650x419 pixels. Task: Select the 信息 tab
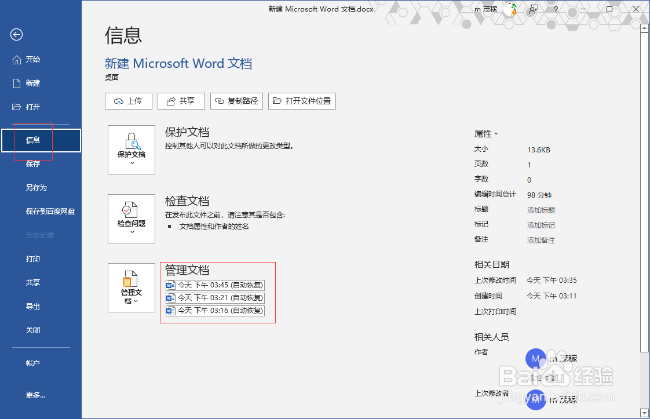tap(41, 140)
